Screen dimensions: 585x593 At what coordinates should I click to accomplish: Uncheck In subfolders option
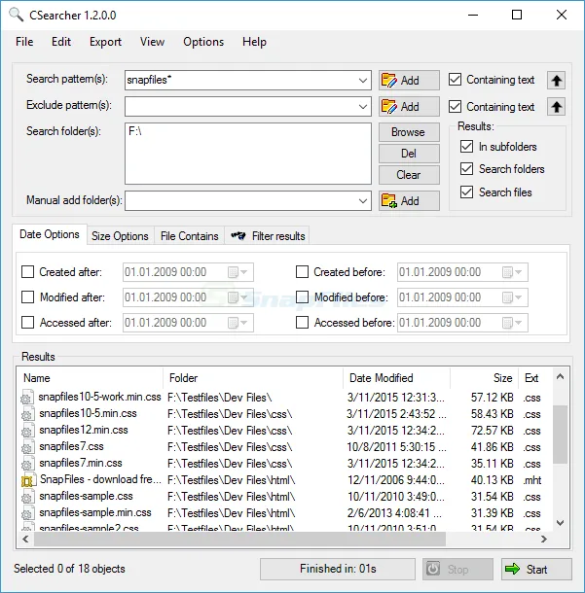(x=466, y=147)
